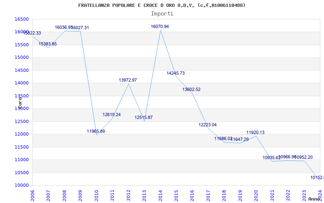Select the 2019 x-axis year label
The image size is (324, 203).
coord(240,196)
